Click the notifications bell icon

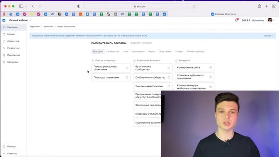[x=236, y=20]
